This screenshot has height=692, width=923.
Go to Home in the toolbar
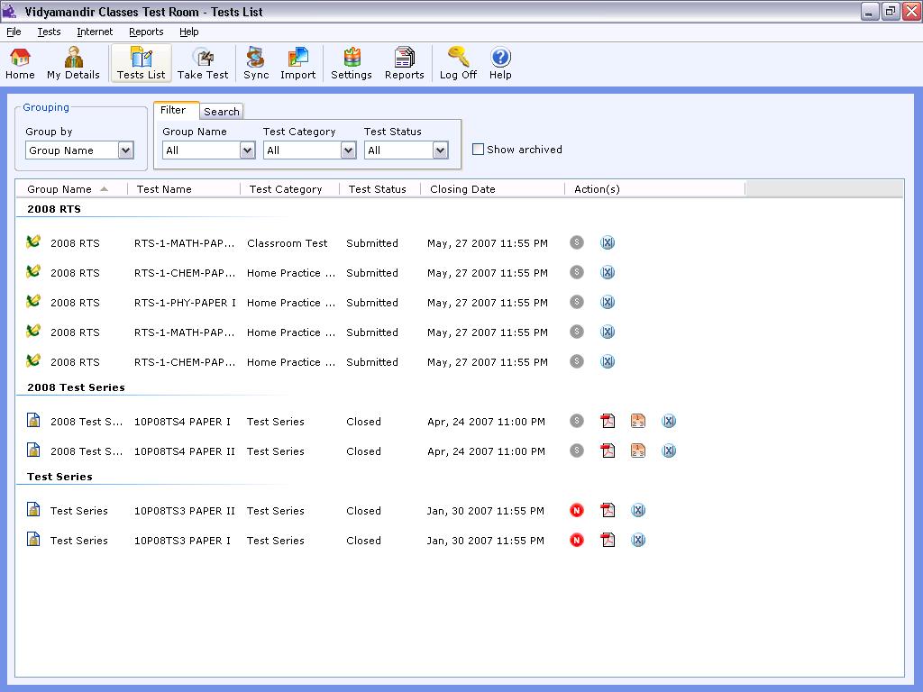[20, 64]
